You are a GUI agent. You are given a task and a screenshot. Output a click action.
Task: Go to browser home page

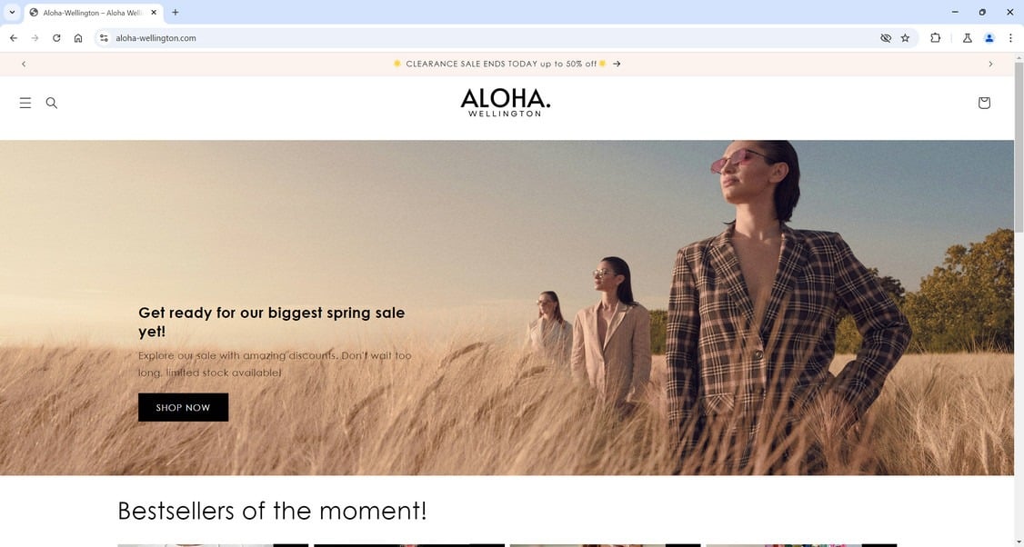click(78, 38)
